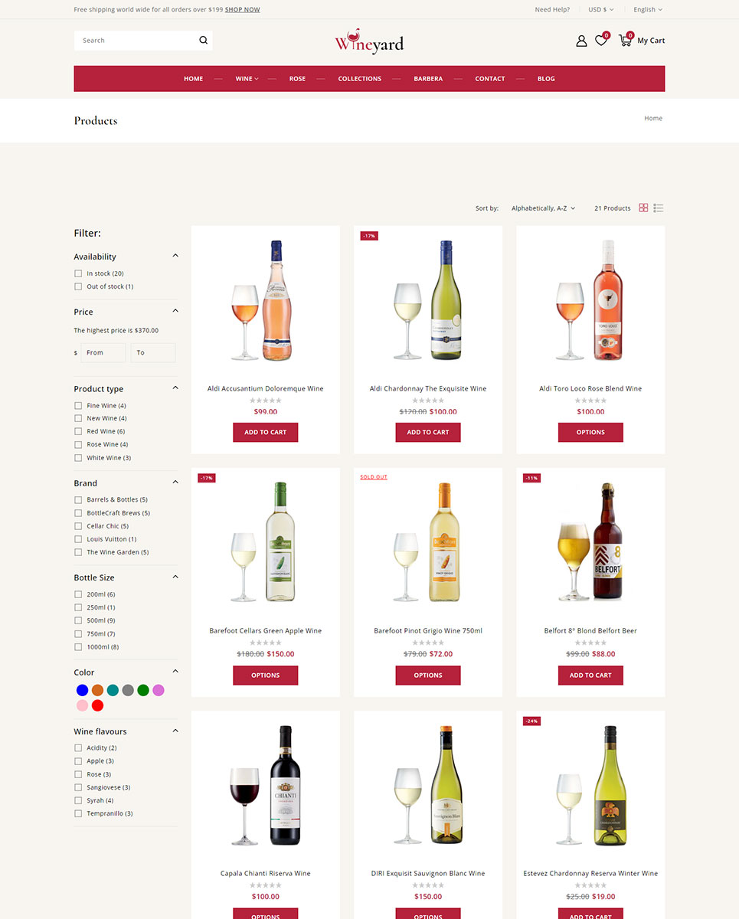Check the In stock filter
Image resolution: width=739 pixels, height=919 pixels.
pos(78,273)
